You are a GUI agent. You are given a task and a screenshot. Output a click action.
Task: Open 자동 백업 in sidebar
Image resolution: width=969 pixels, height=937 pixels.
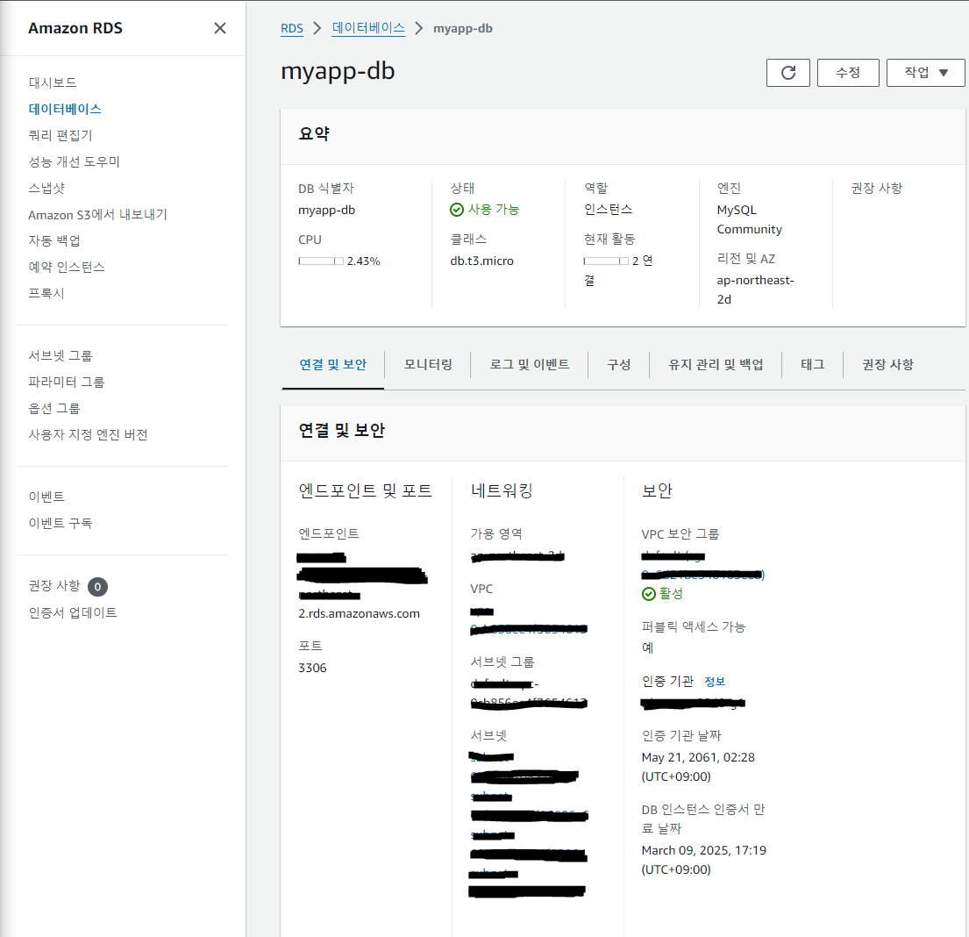(54, 240)
